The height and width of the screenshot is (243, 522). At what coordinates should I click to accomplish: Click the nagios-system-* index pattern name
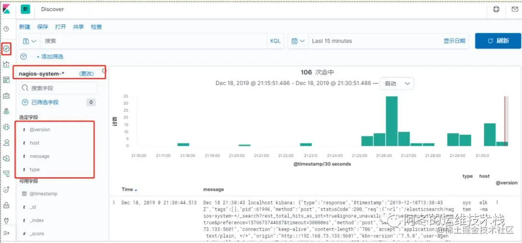tap(41, 73)
